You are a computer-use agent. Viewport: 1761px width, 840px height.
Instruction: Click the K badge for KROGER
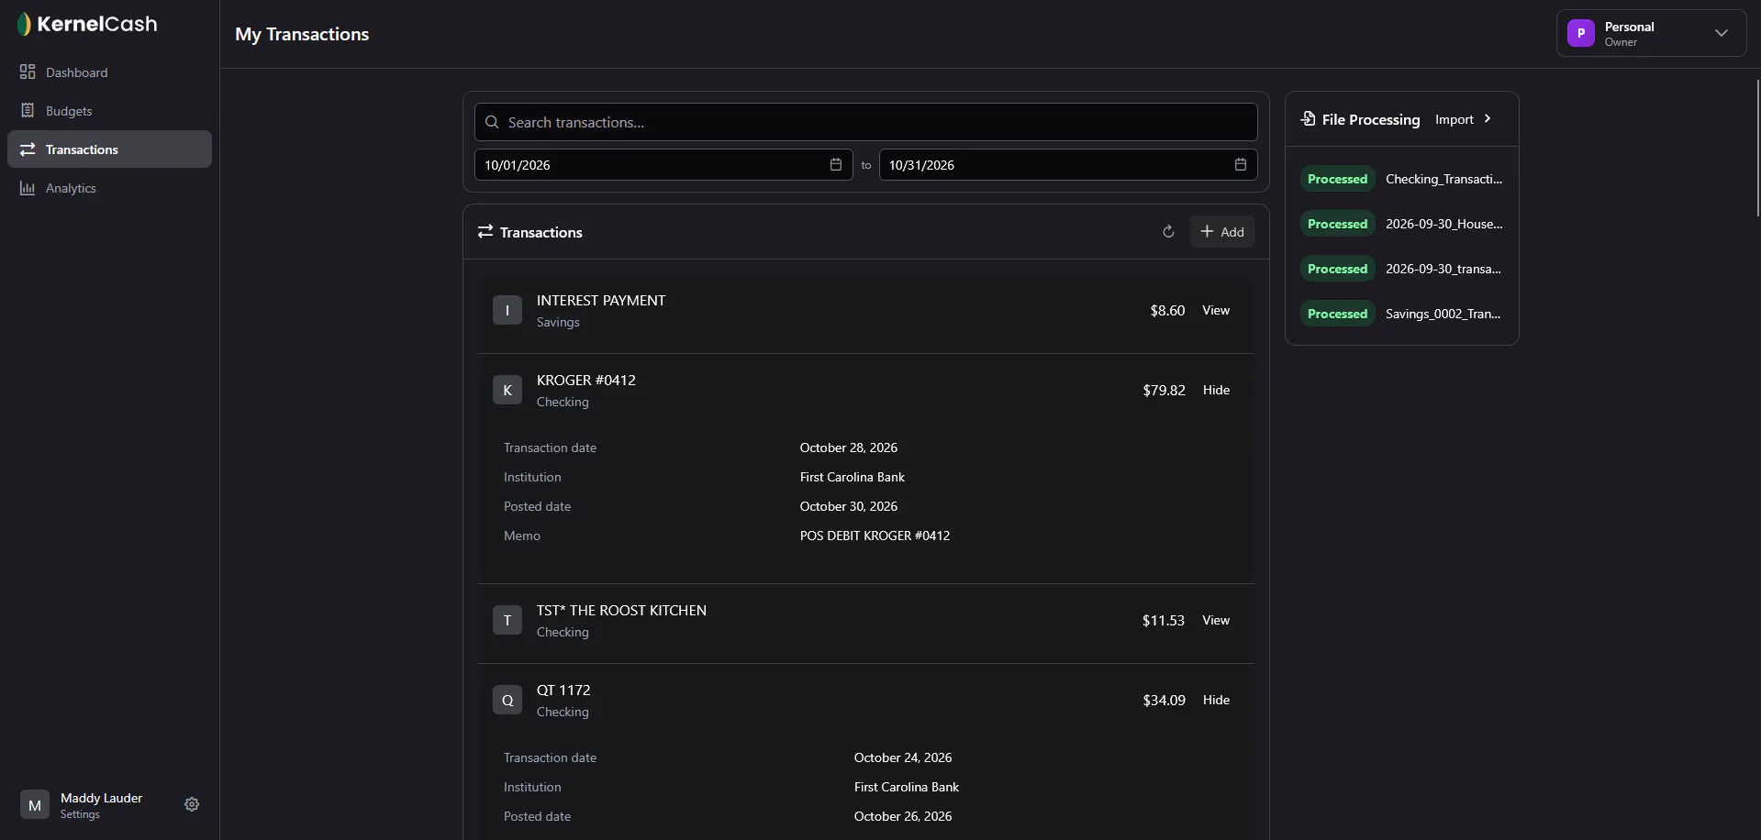(x=507, y=390)
